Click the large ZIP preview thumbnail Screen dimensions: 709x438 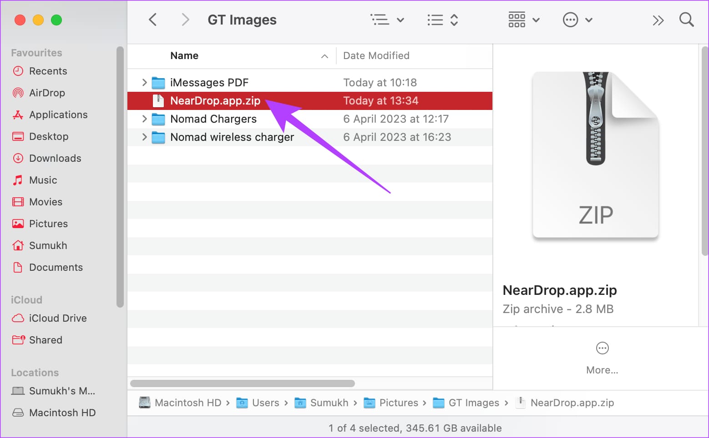596,154
